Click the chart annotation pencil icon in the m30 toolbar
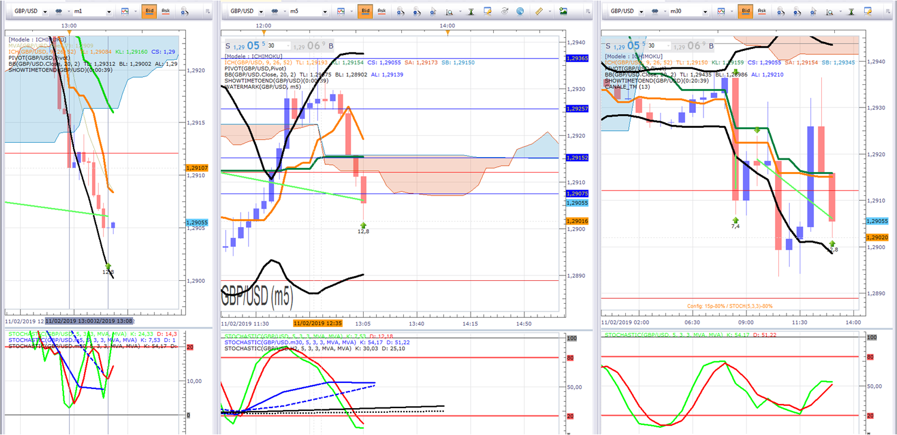 (868, 11)
